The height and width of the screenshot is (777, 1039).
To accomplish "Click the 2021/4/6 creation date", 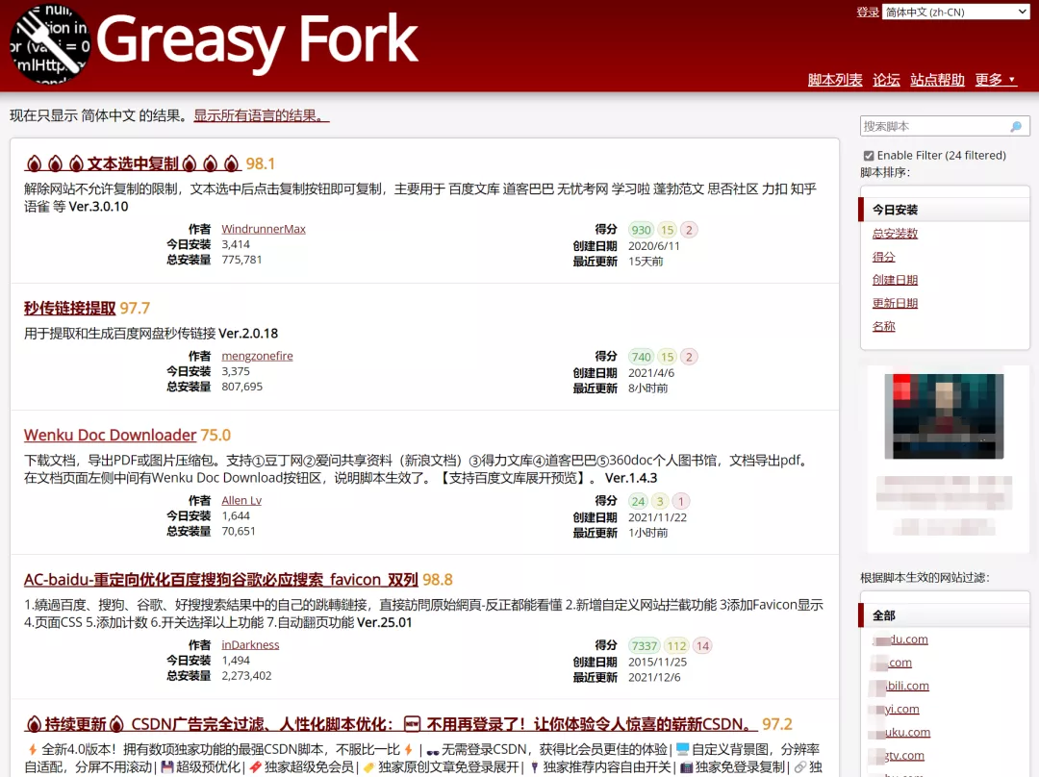I will click(651, 373).
